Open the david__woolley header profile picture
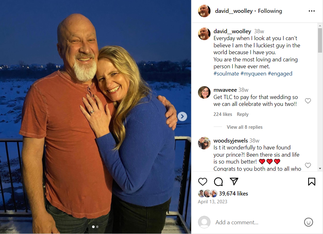323x234 pixels. (204, 11)
